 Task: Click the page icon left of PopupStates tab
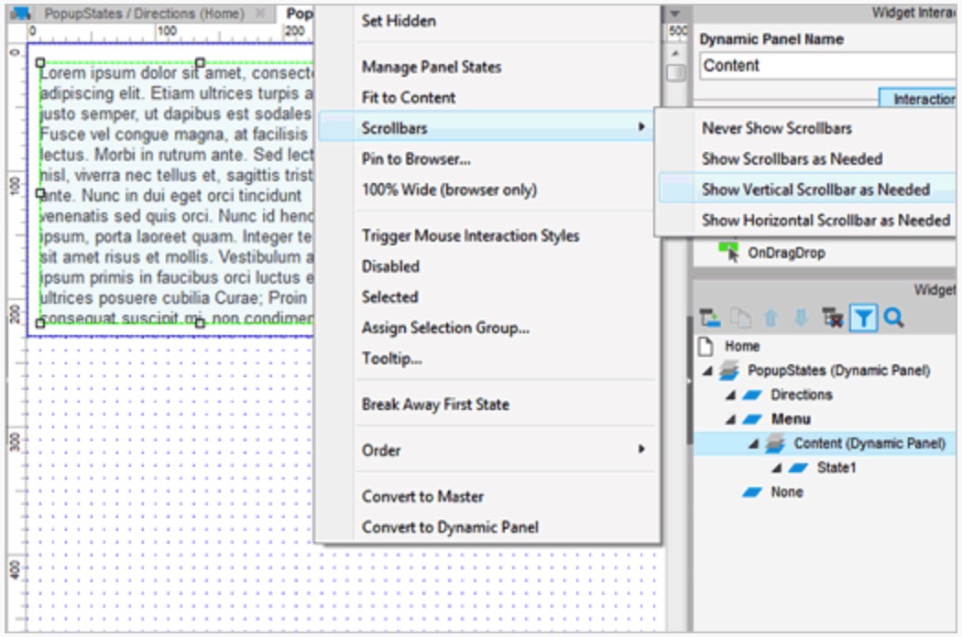pyautogui.click(x=21, y=13)
